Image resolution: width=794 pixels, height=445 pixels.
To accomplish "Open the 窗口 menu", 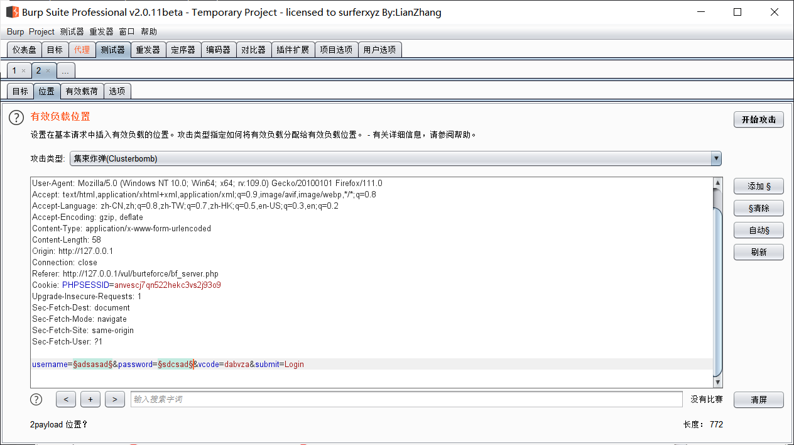I will 127,31.
